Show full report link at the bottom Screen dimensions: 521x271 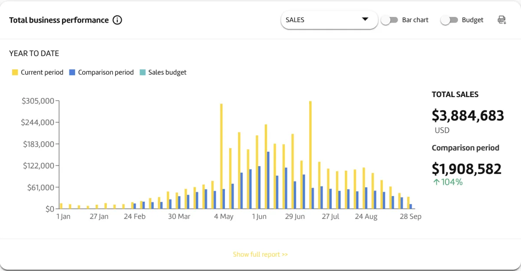(260, 255)
